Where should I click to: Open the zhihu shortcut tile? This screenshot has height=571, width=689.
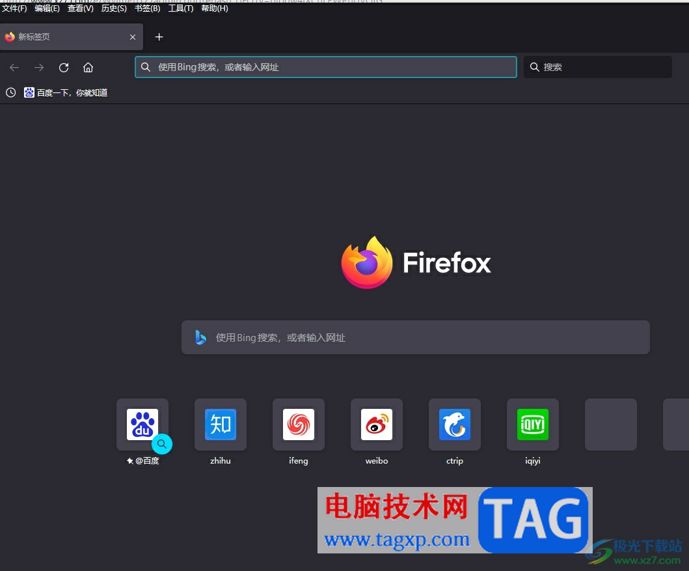pyautogui.click(x=221, y=425)
